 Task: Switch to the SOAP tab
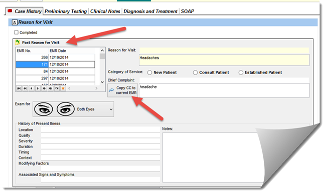tap(188, 11)
